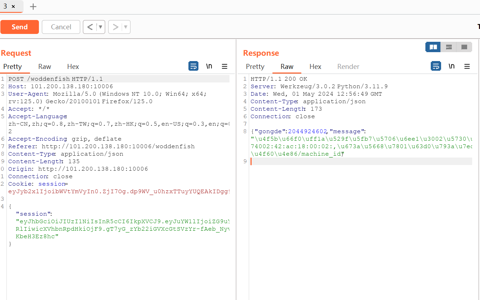Click the Response Content-Length: 173 line
Image resolution: width=480 pixels, height=300 pixels.
tap(286, 109)
